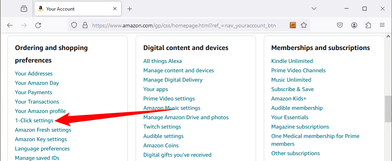Open the Extensions puzzle icon
This screenshot has height=161, width=392.
point(368,25)
